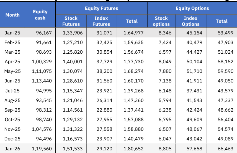Screen dimensions: 237x153
Task: Click the Aug-25 month cell
Action: click(x=12, y=100)
